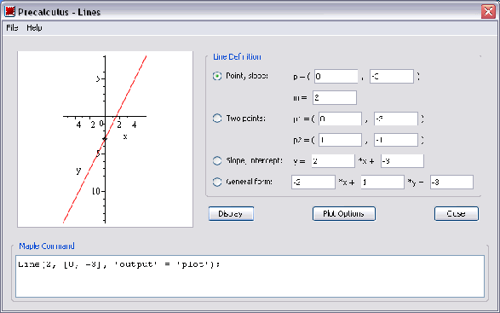Select the Slope, intercept radio button
The width and height of the screenshot is (500, 313).
[x=217, y=160]
